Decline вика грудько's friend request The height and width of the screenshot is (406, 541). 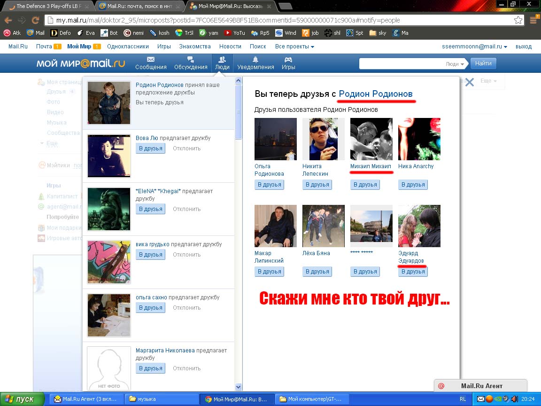186,255
